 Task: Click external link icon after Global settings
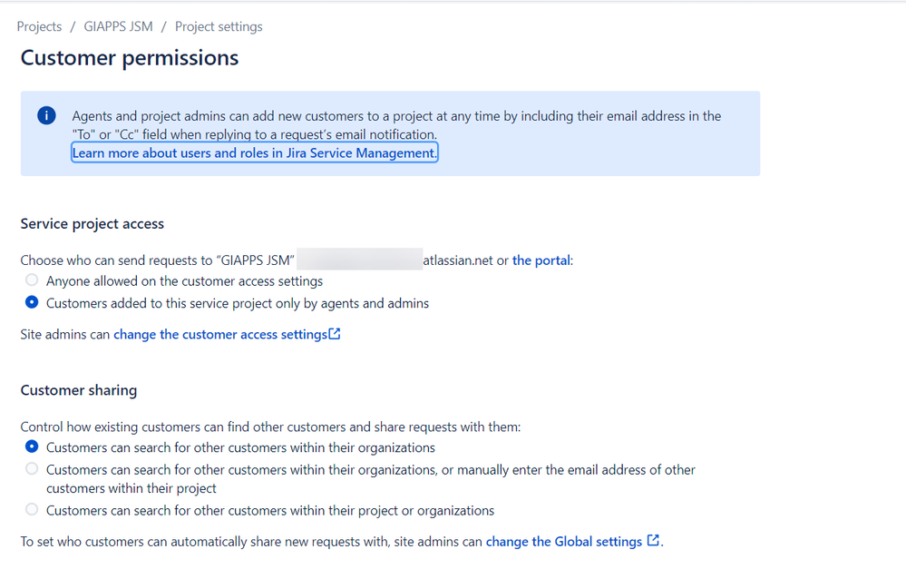coord(653,540)
